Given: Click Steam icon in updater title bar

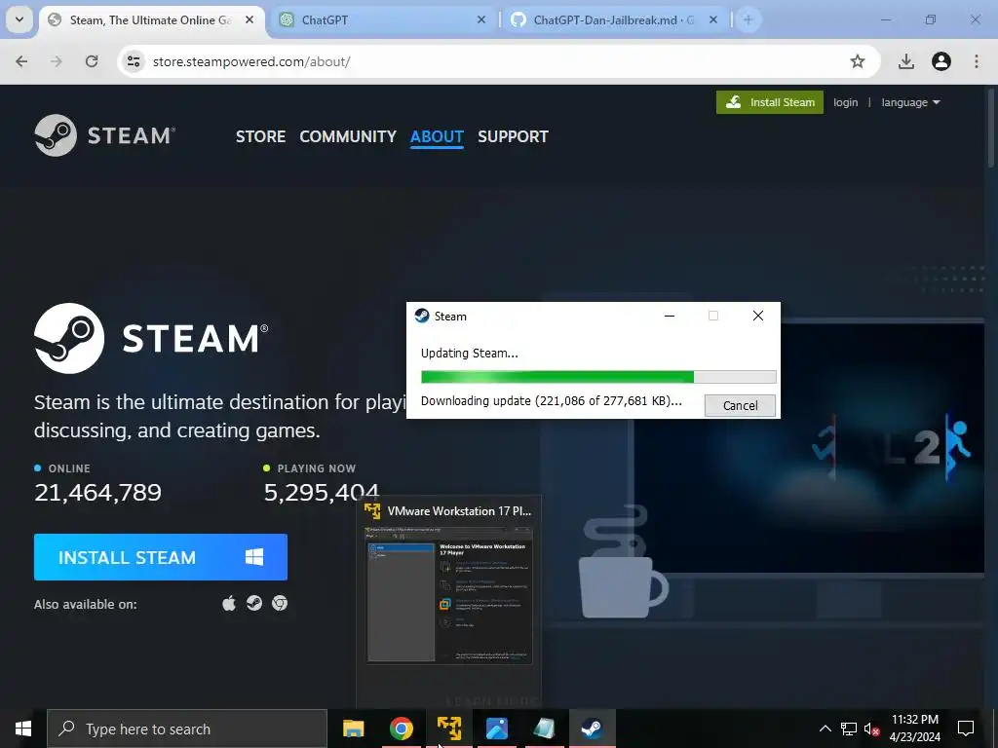Looking at the screenshot, I should pyautogui.click(x=422, y=316).
